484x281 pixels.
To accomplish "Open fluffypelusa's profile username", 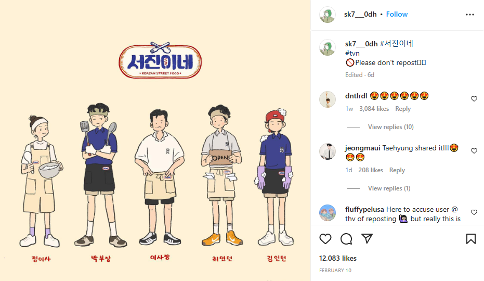I will (364, 209).
